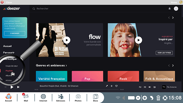183x103 pixels.
Task: Click the battery status icon
Action: click(x=131, y=98)
